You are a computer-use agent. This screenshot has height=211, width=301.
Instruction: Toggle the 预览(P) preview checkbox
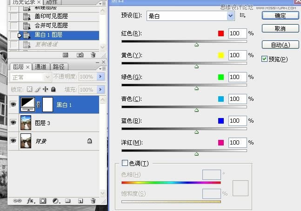coord(264,59)
